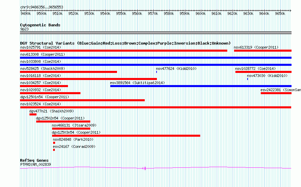Click the red loss bar of nsv1025791

coord(124,51)
